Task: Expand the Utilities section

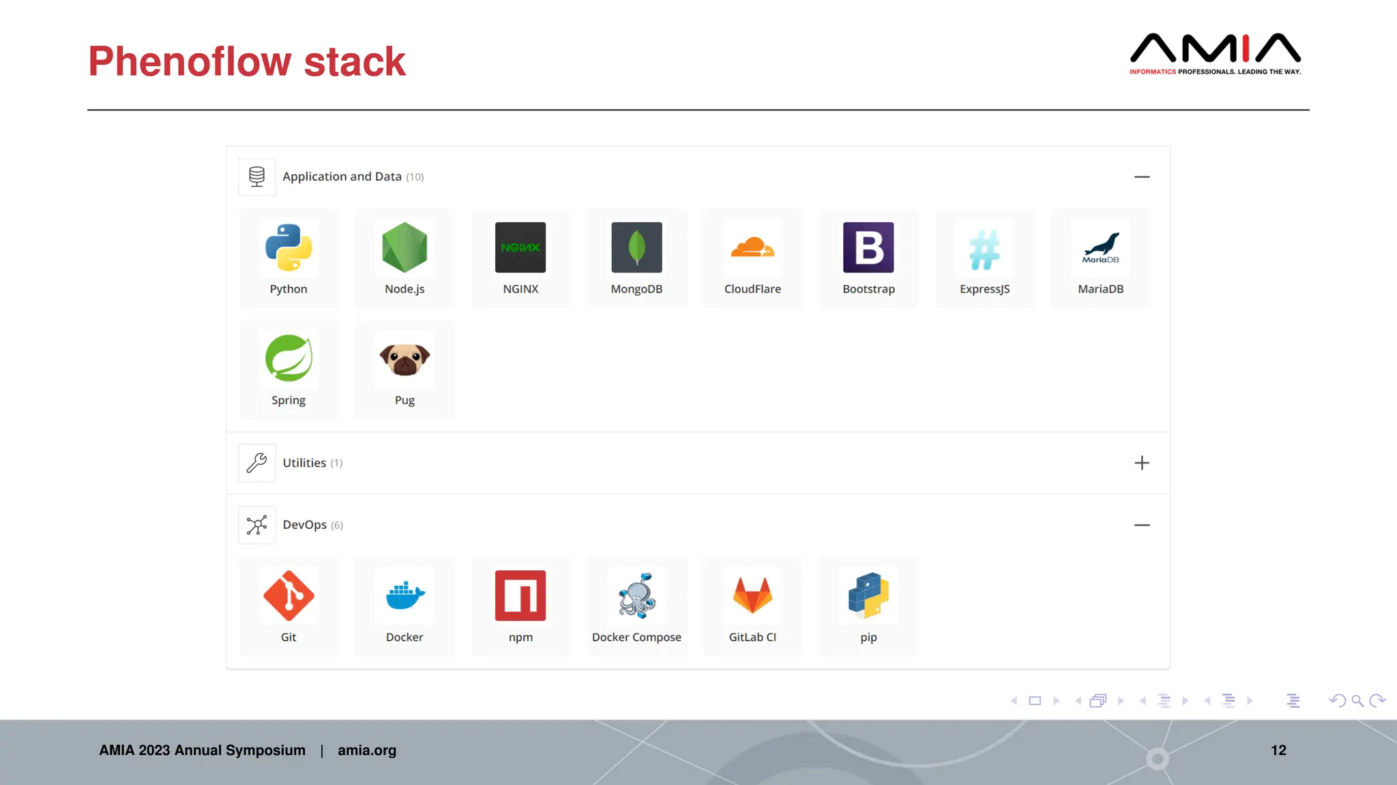Action: pos(1142,463)
